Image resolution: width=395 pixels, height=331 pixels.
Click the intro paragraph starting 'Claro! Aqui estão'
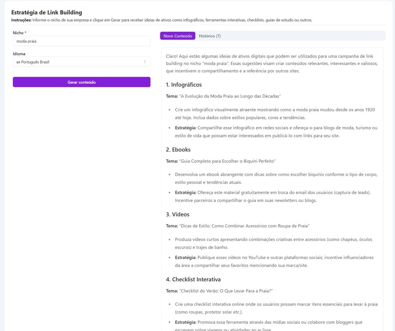272,64
